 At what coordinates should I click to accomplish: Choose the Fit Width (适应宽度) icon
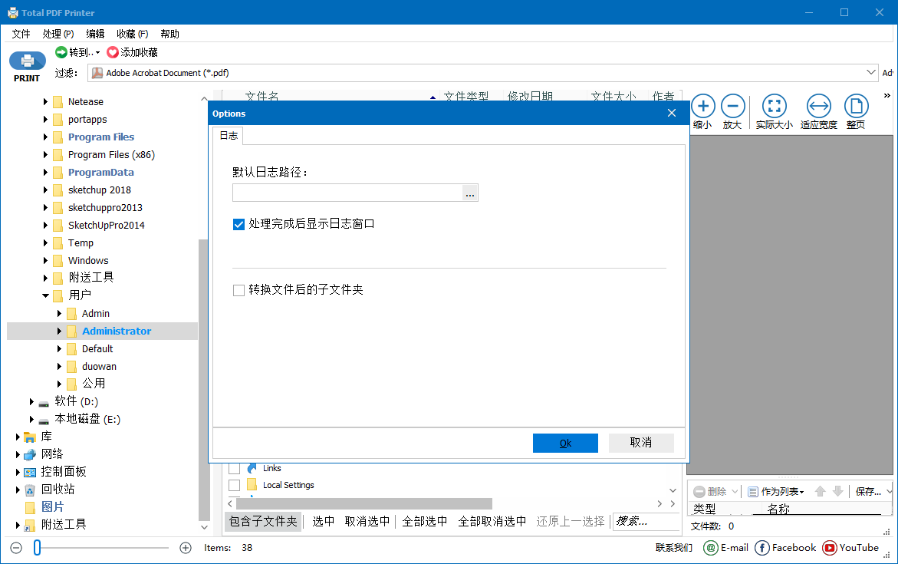point(818,107)
